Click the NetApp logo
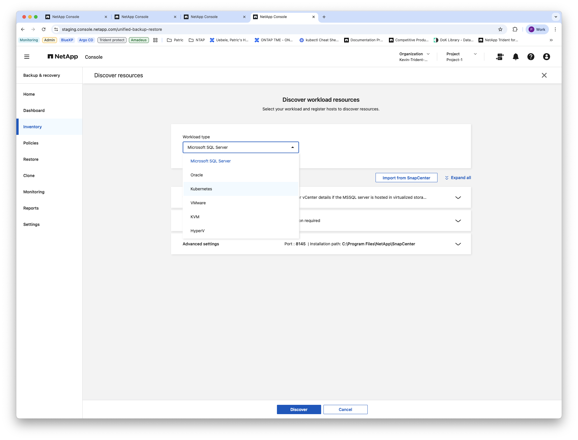The width and height of the screenshot is (578, 440). tap(63, 57)
